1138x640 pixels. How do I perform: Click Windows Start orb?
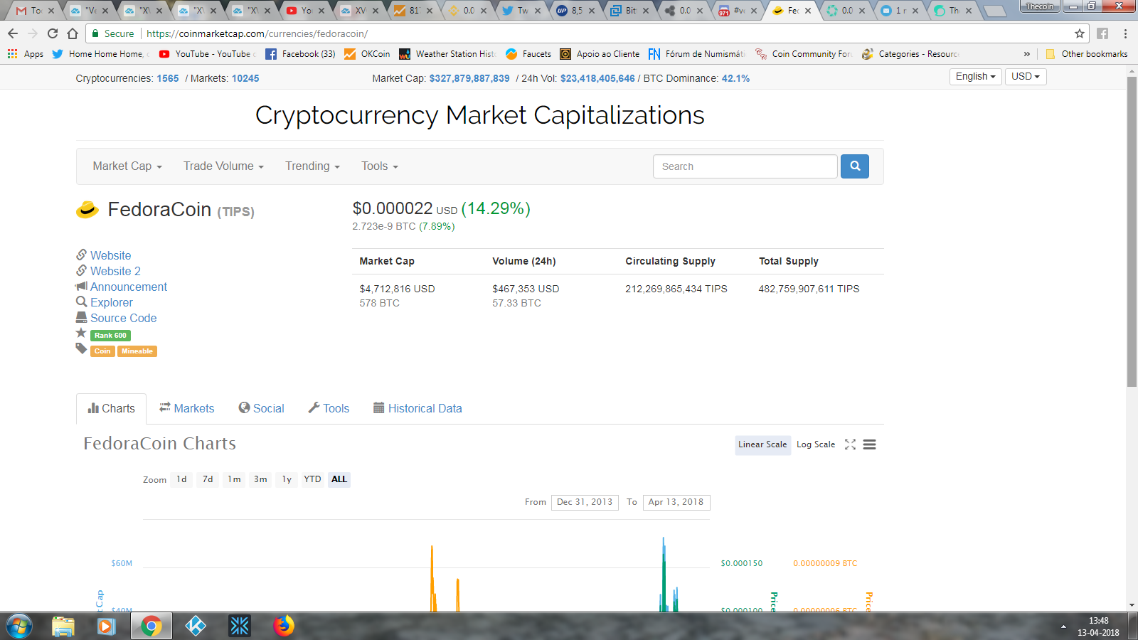(x=19, y=626)
